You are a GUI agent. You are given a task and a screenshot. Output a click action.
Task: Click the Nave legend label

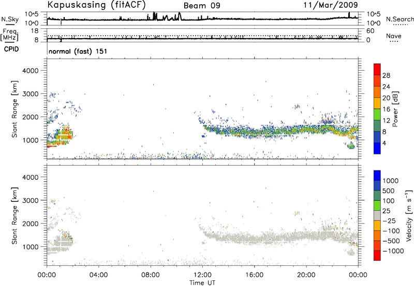tap(394, 36)
